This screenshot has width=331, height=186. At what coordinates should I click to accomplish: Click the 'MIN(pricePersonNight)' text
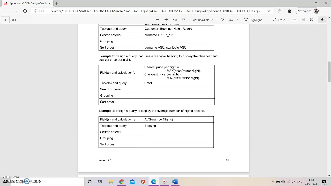183,78
